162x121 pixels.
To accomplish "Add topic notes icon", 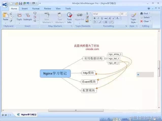I will click(87, 17).
